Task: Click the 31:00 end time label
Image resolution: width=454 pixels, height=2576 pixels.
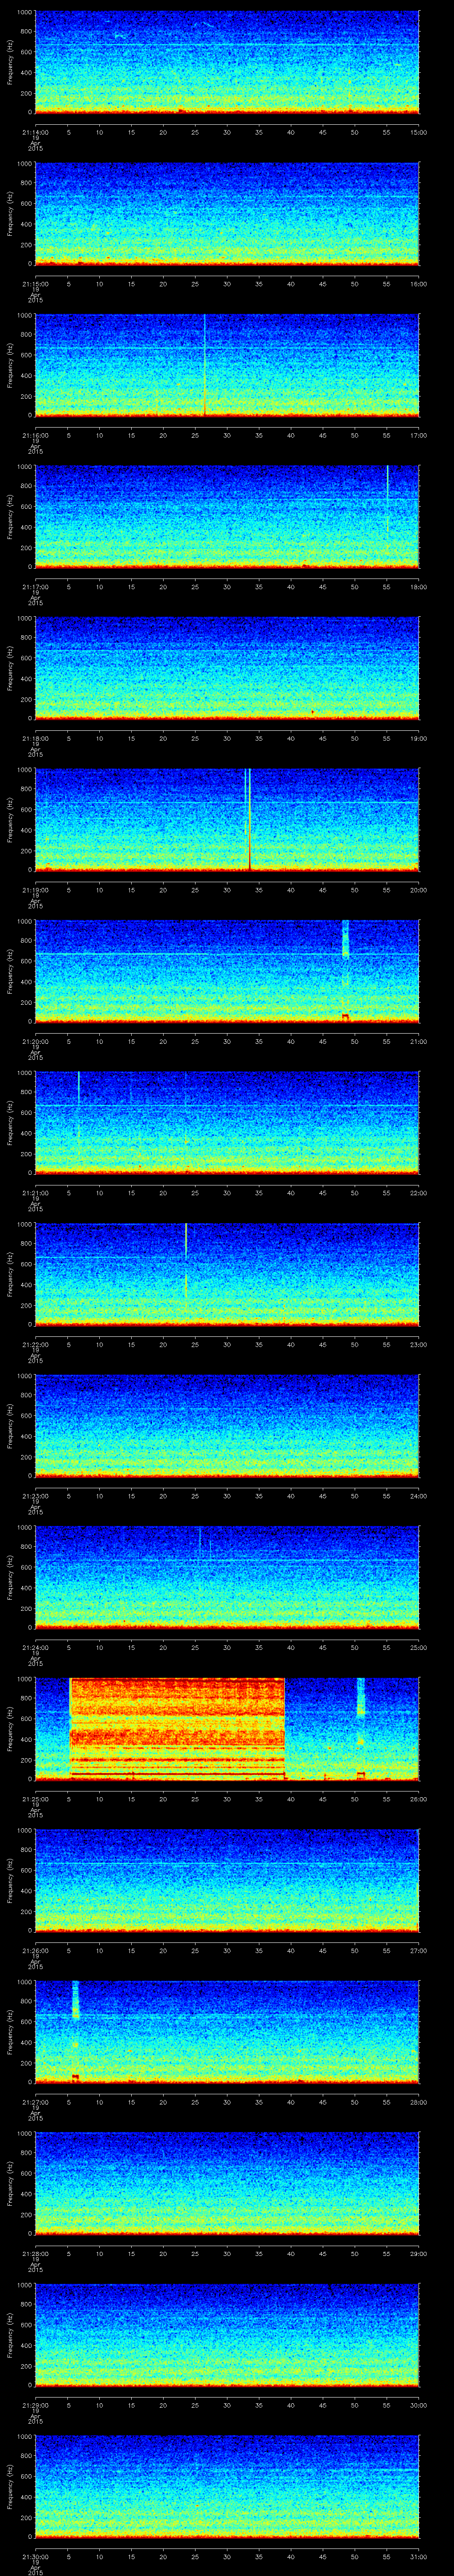Action: point(419,2557)
